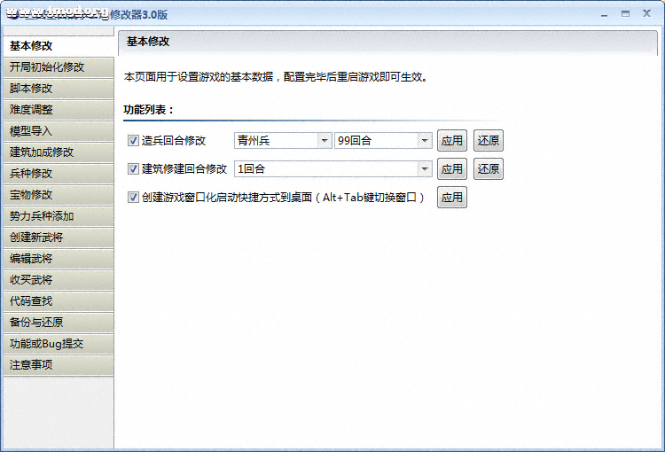This screenshot has width=665, height=452.
Task: Select the 宝物修改 tab
Action: [x=58, y=195]
